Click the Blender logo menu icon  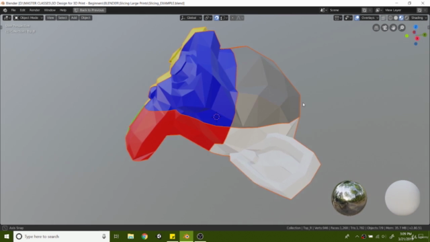5,10
